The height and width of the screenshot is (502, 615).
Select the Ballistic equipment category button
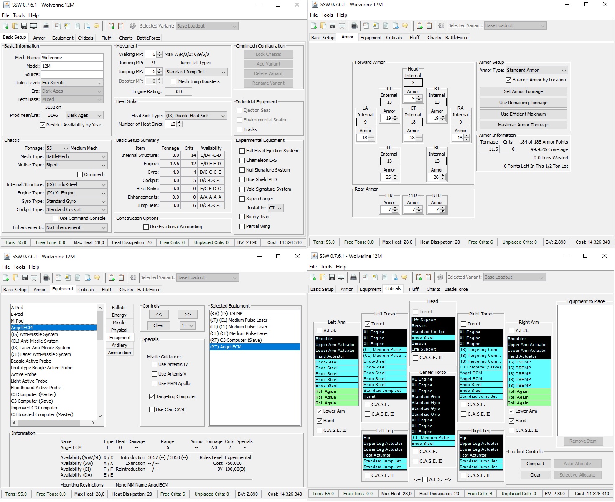[119, 308]
